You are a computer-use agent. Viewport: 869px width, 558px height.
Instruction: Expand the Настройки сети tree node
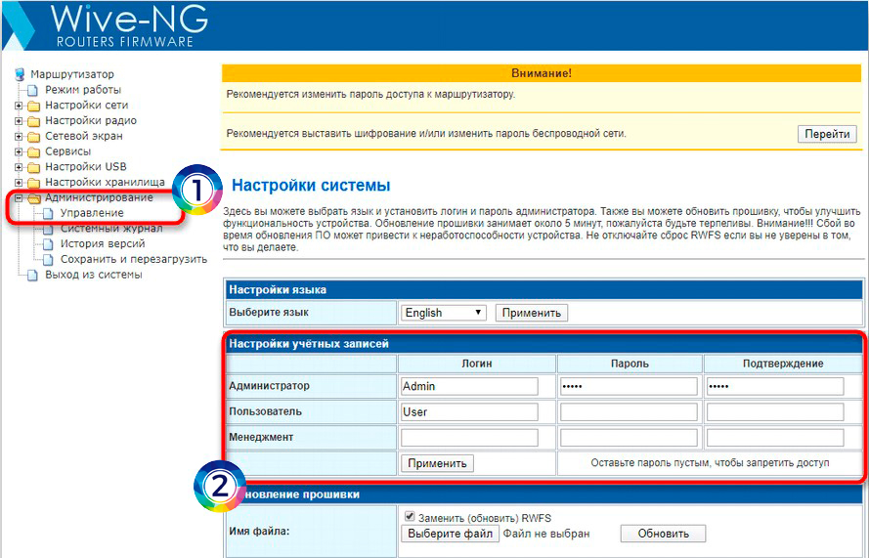(19, 106)
